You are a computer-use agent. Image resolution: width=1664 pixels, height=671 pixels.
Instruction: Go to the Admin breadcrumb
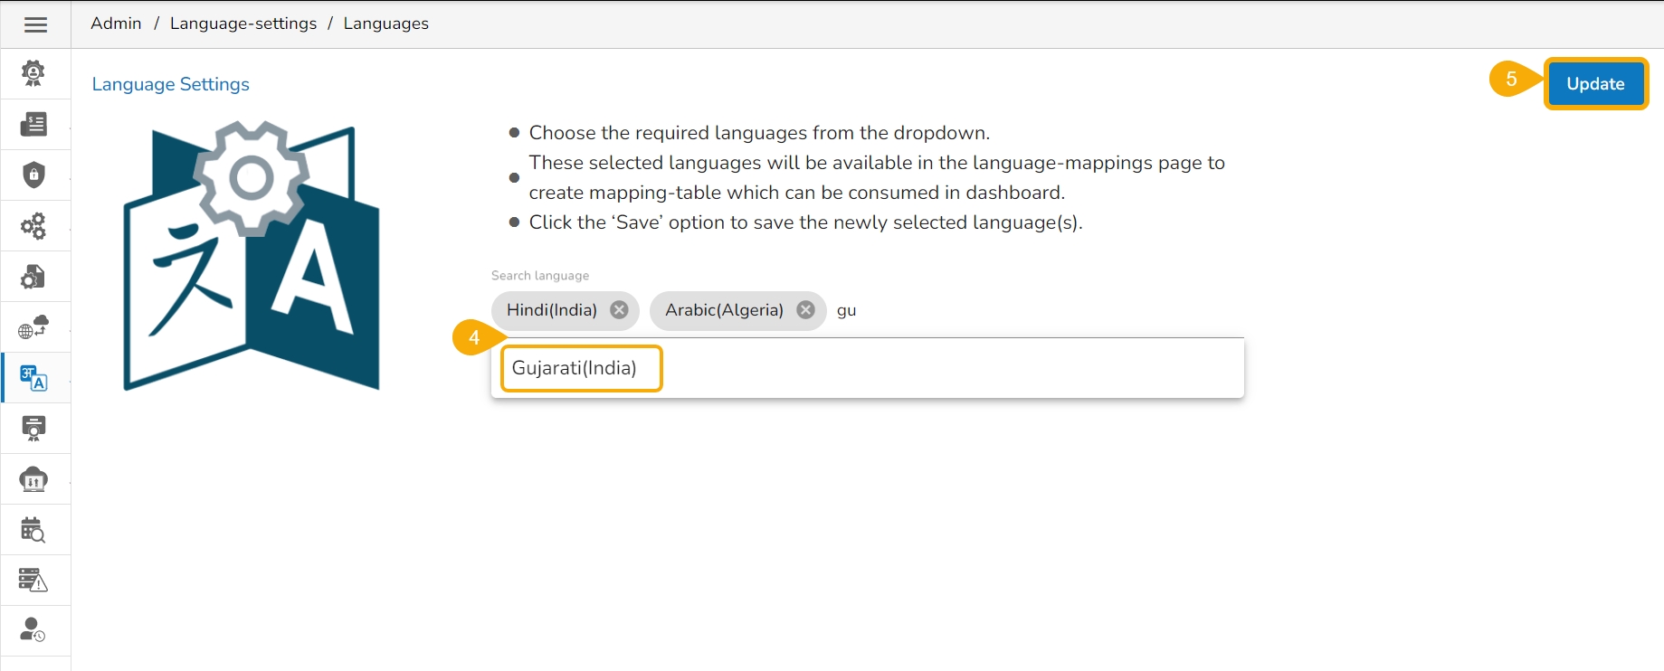116,24
